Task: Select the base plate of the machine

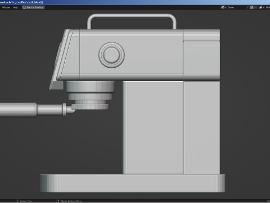Action: coord(133,183)
